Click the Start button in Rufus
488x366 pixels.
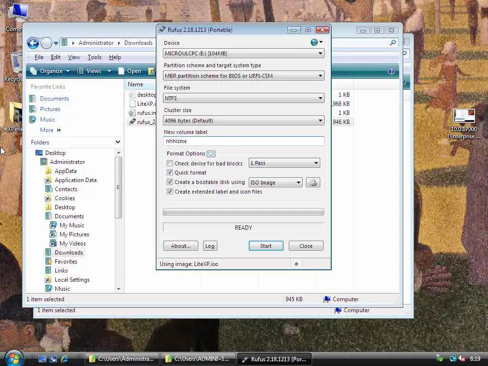[266, 246]
